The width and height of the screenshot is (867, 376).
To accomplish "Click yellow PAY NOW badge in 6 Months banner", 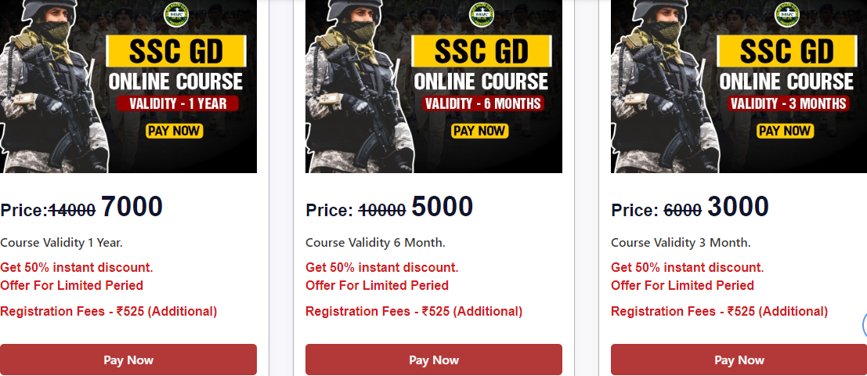I will click(x=479, y=131).
